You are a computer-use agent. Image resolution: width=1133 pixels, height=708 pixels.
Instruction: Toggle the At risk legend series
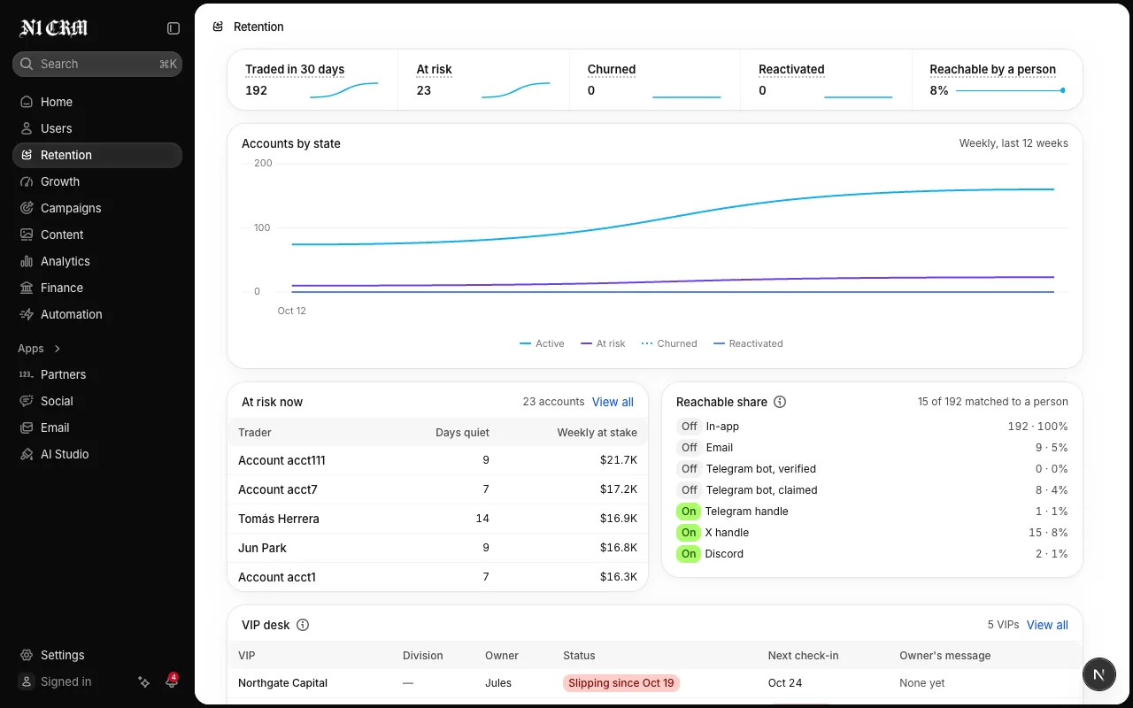603,343
